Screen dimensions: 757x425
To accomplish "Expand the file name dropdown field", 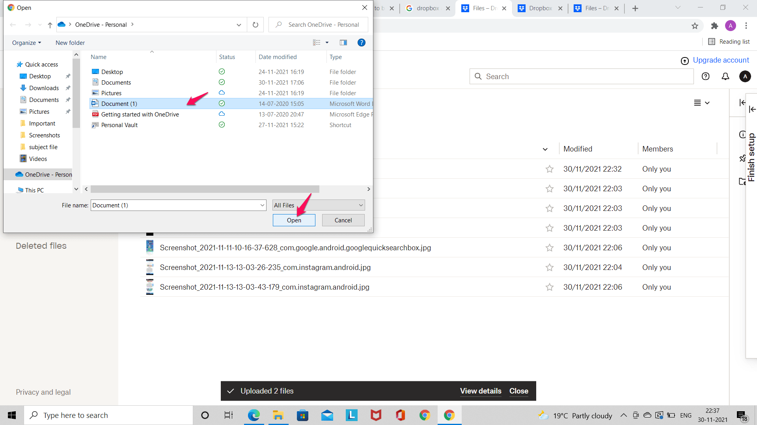I will [x=263, y=205].
